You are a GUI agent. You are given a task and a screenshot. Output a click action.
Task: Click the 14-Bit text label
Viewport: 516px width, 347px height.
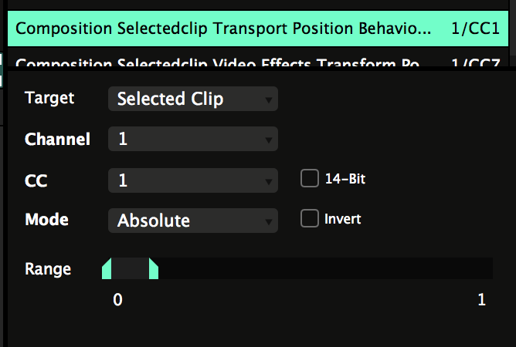point(345,179)
